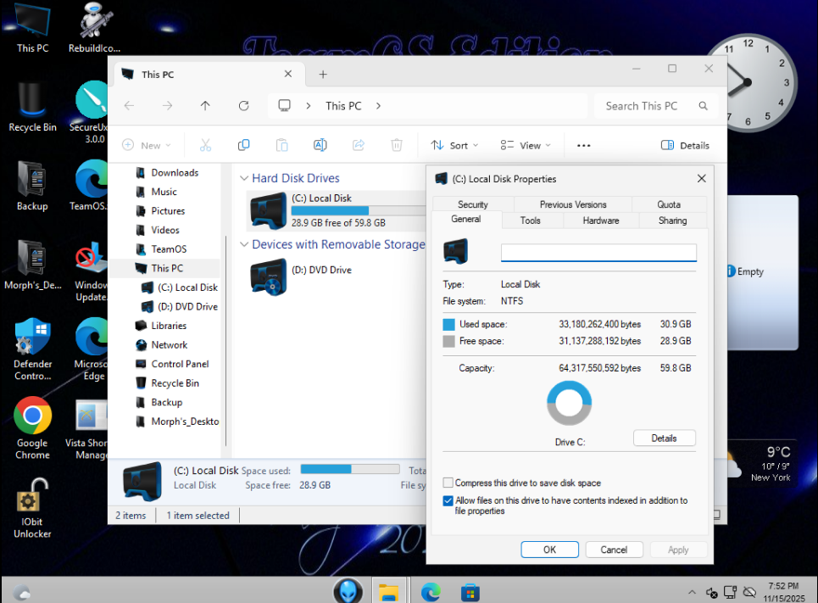Open File Explorer from taskbar
Image resolution: width=818 pixels, height=603 pixels.
388,591
